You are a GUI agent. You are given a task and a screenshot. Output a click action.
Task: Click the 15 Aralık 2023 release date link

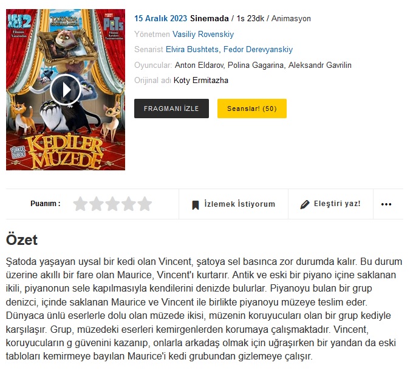coord(161,18)
